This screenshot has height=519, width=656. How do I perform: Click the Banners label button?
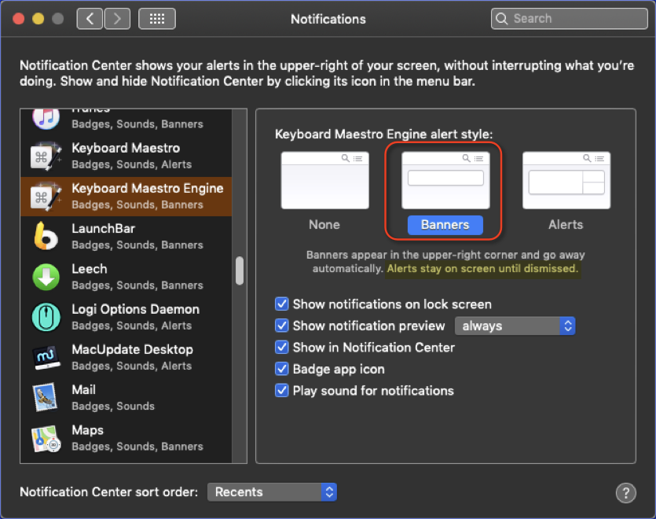pyautogui.click(x=445, y=225)
